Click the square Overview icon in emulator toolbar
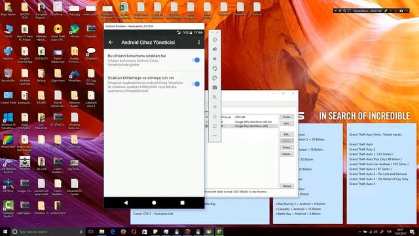419x236 pixels. click(215, 126)
